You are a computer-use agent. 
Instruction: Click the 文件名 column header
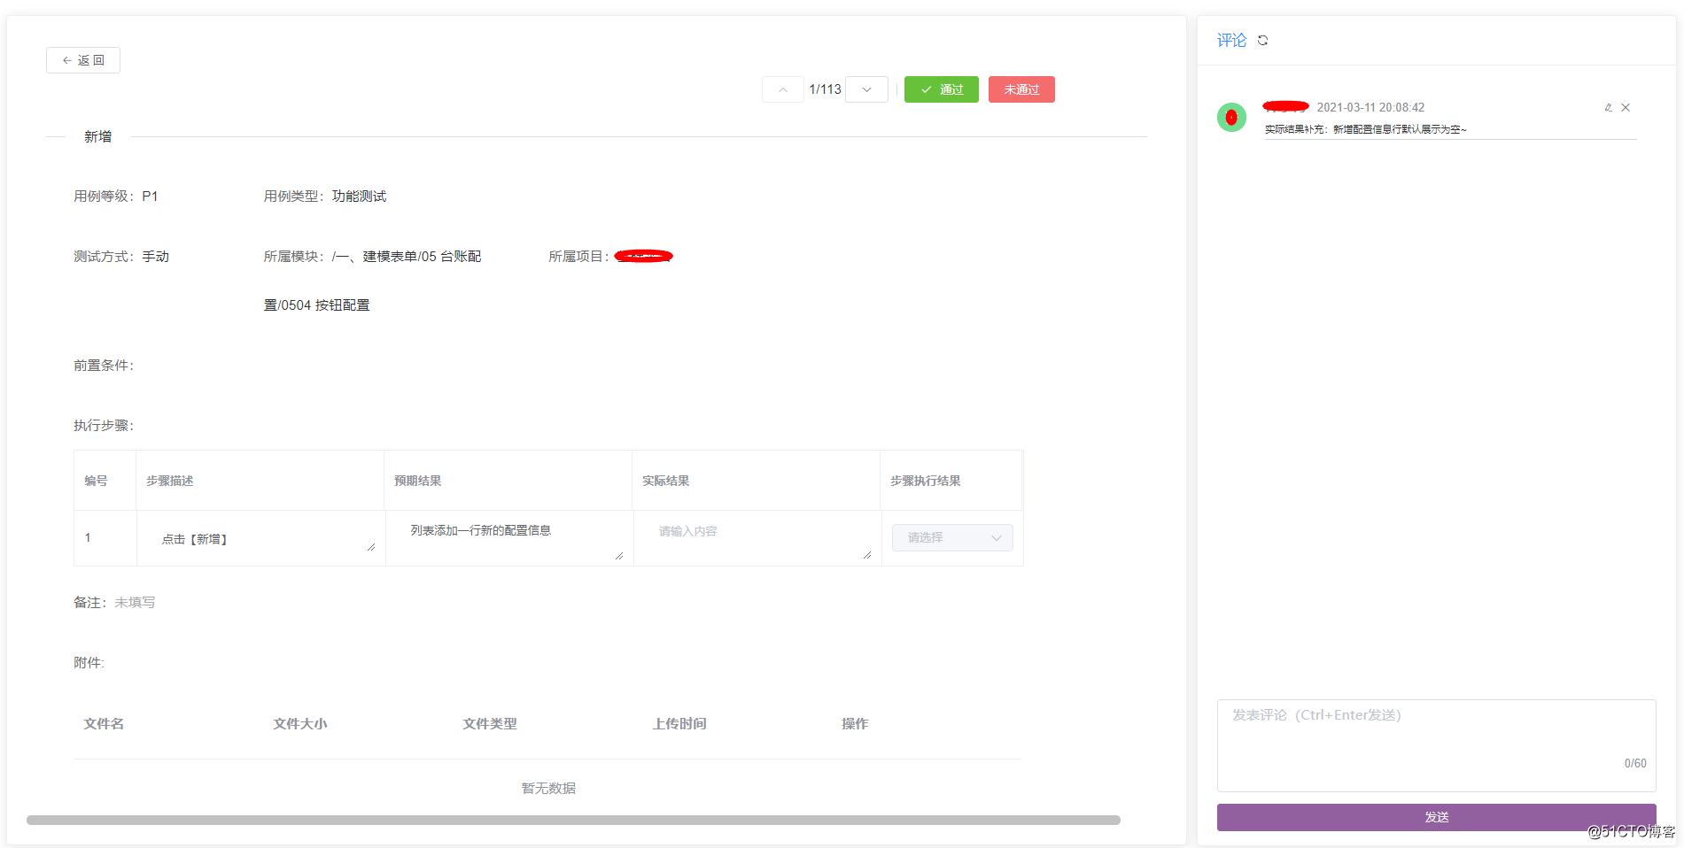pyautogui.click(x=104, y=723)
